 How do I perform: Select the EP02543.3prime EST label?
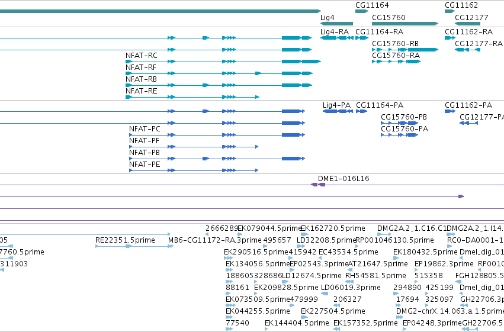[x=319, y=265]
